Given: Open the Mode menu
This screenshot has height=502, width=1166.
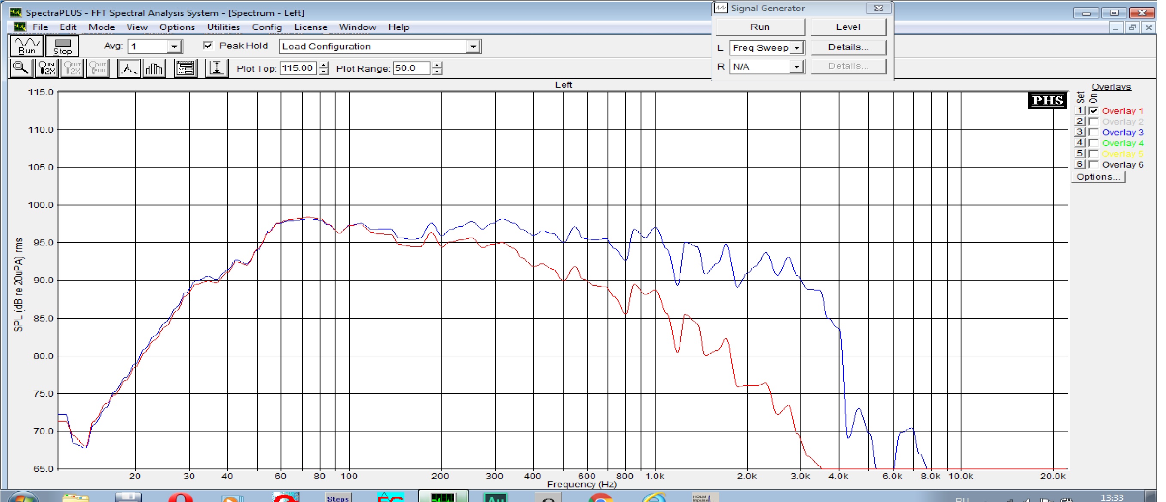Looking at the screenshot, I should click(101, 27).
